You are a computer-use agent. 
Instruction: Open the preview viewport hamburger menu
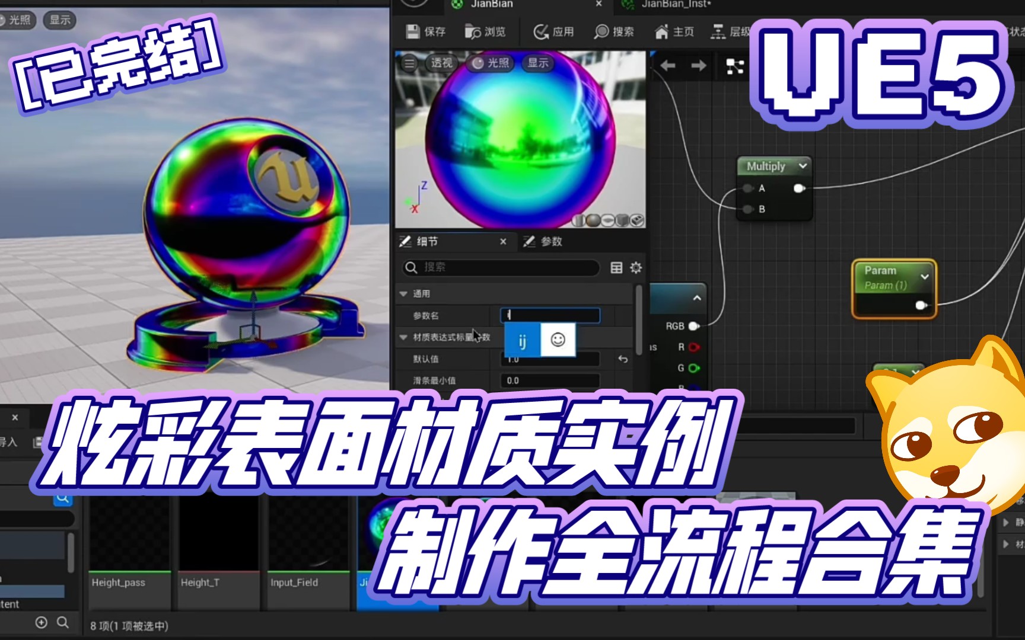pos(409,63)
